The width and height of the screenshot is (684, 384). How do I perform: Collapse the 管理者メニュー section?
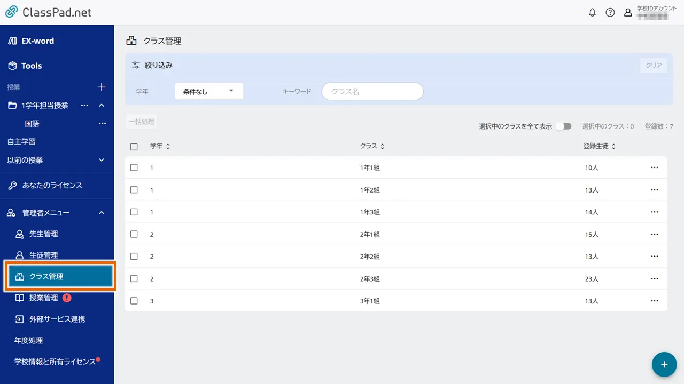coord(102,213)
